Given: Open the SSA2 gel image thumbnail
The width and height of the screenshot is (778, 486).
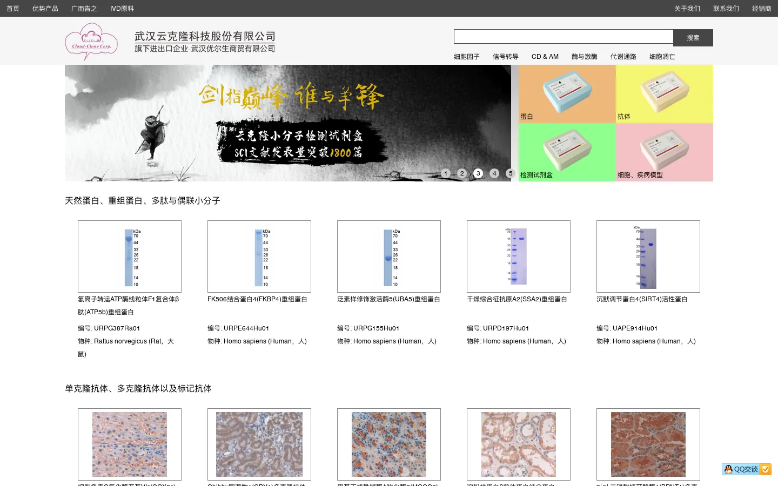Looking at the screenshot, I should coord(519,256).
